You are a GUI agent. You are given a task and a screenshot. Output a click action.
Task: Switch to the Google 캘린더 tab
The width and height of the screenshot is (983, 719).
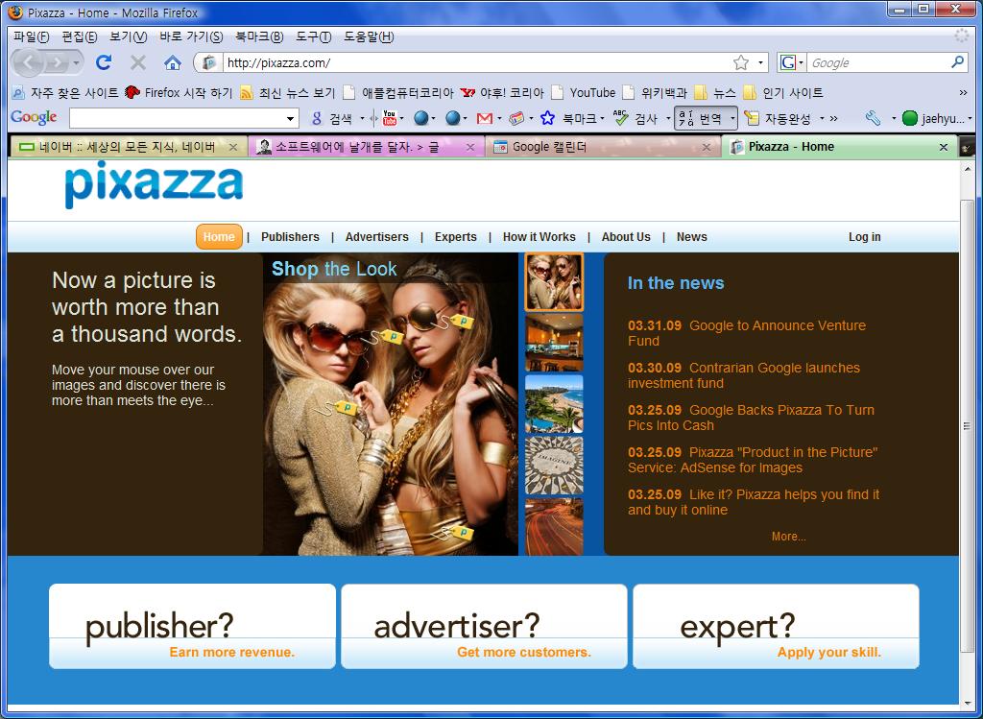pos(603,147)
